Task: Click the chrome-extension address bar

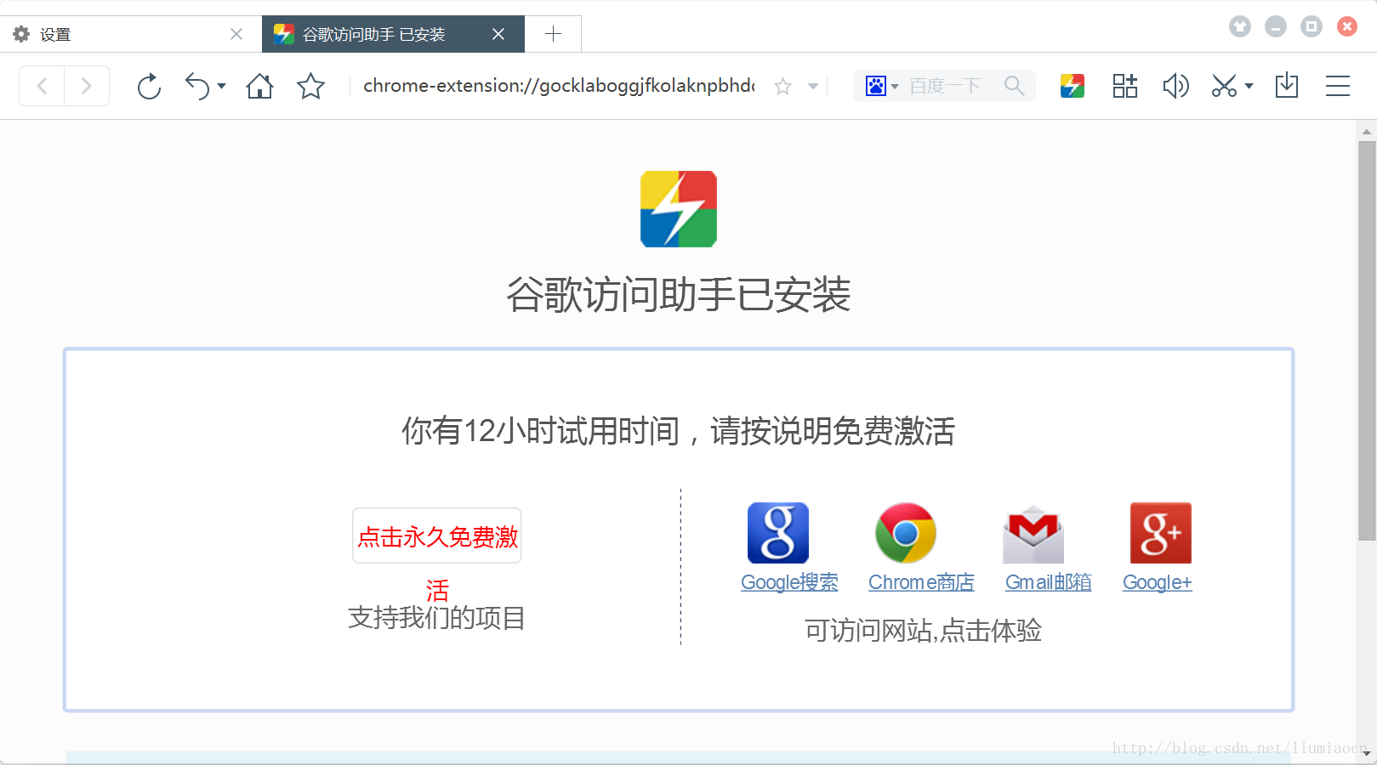Action: point(559,86)
